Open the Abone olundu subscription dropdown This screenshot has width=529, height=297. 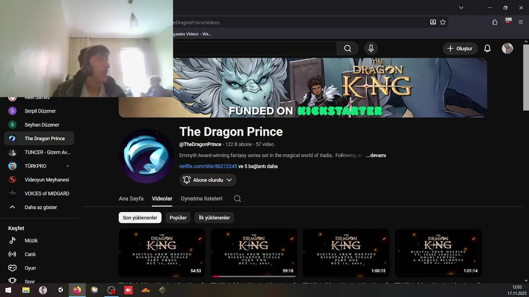tap(208, 180)
